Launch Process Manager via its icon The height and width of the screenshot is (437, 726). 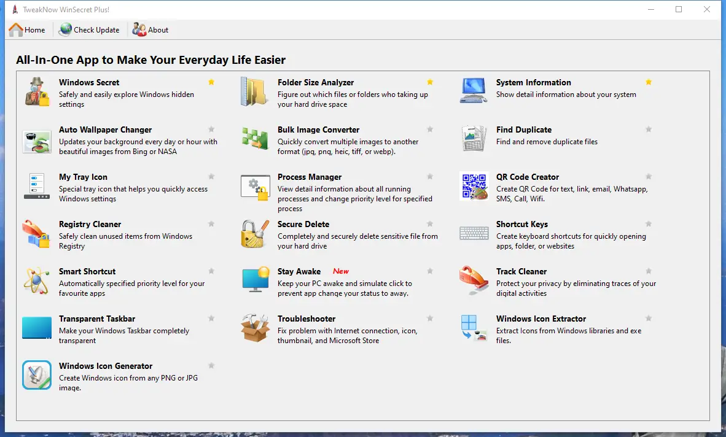(x=256, y=187)
